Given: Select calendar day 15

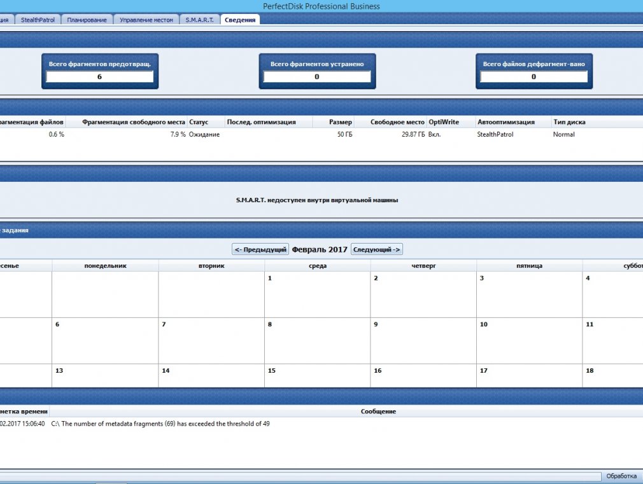Looking at the screenshot, I should click(x=318, y=376).
